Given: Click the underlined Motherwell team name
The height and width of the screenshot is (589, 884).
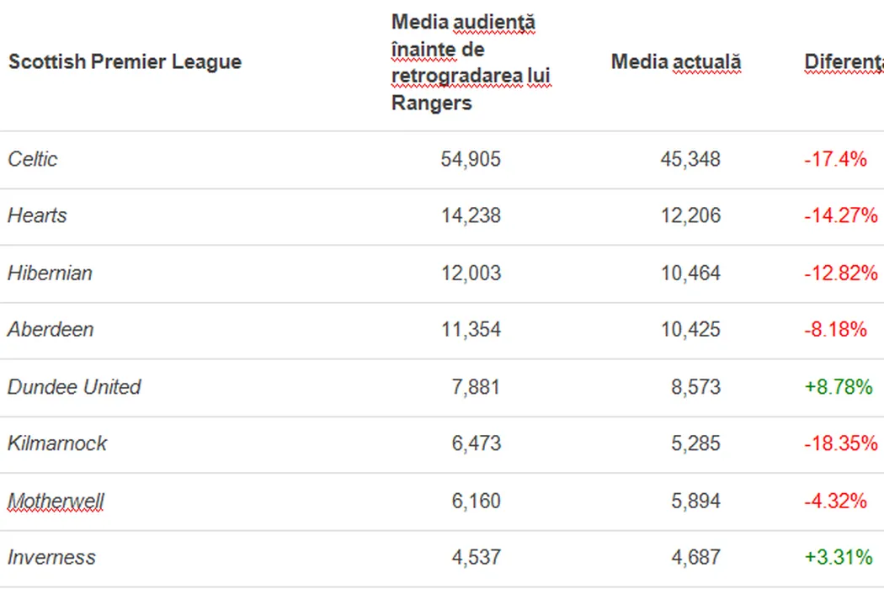Looking at the screenshot, I should pyautogui.click(x=56, y=501).
